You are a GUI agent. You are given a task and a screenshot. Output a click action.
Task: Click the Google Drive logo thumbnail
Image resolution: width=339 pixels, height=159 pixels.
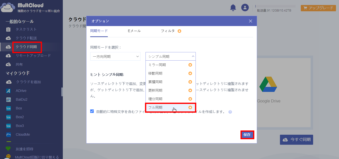[268, 84]
